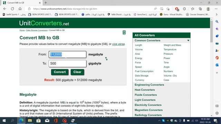
Task: Open the red extension icon in toolbar
Action: (x=177, y=9)
